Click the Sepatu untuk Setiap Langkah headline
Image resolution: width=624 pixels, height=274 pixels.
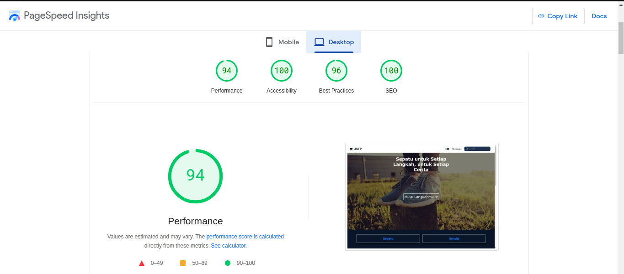(x=421, y=164)
